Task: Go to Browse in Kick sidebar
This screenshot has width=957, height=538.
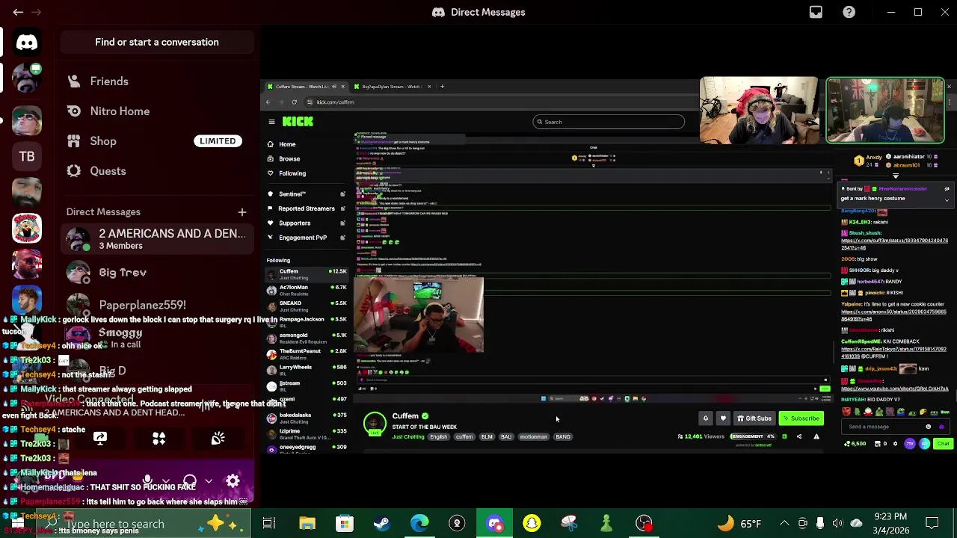Action: click(289, 158)
